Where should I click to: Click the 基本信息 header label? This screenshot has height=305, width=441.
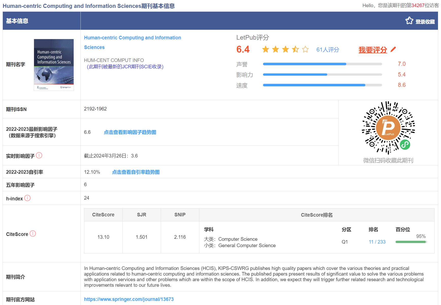click(17, 21)
